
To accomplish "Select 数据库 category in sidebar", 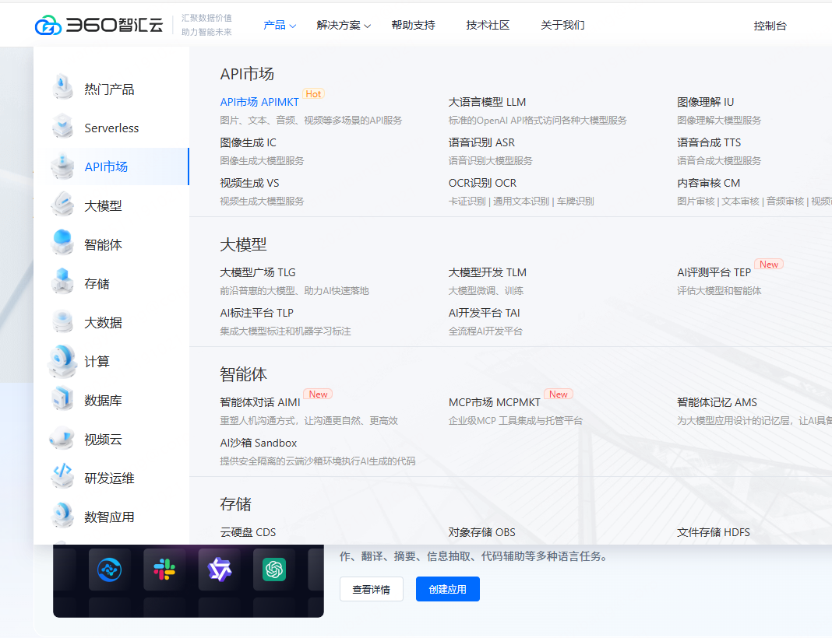I will point(103,401).
